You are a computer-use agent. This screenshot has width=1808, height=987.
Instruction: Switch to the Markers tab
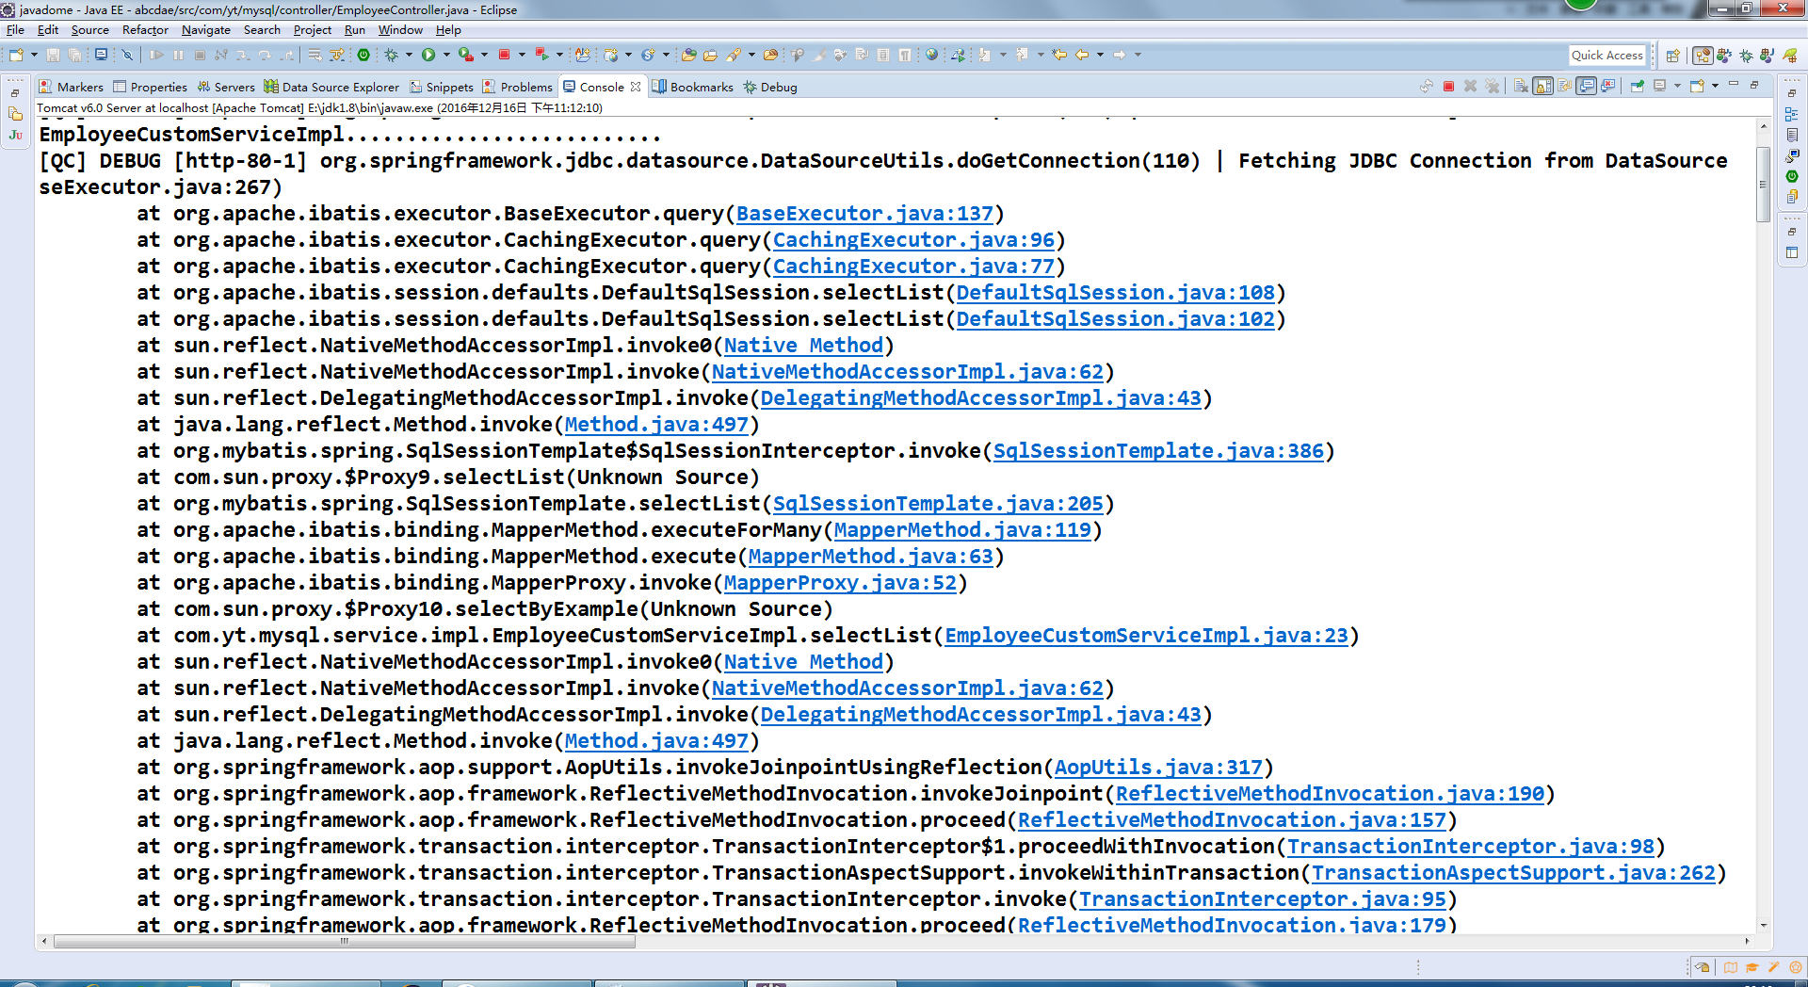[x=72, y=87]
